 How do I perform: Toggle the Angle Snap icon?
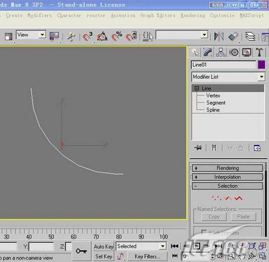click(x=102, y=36)
